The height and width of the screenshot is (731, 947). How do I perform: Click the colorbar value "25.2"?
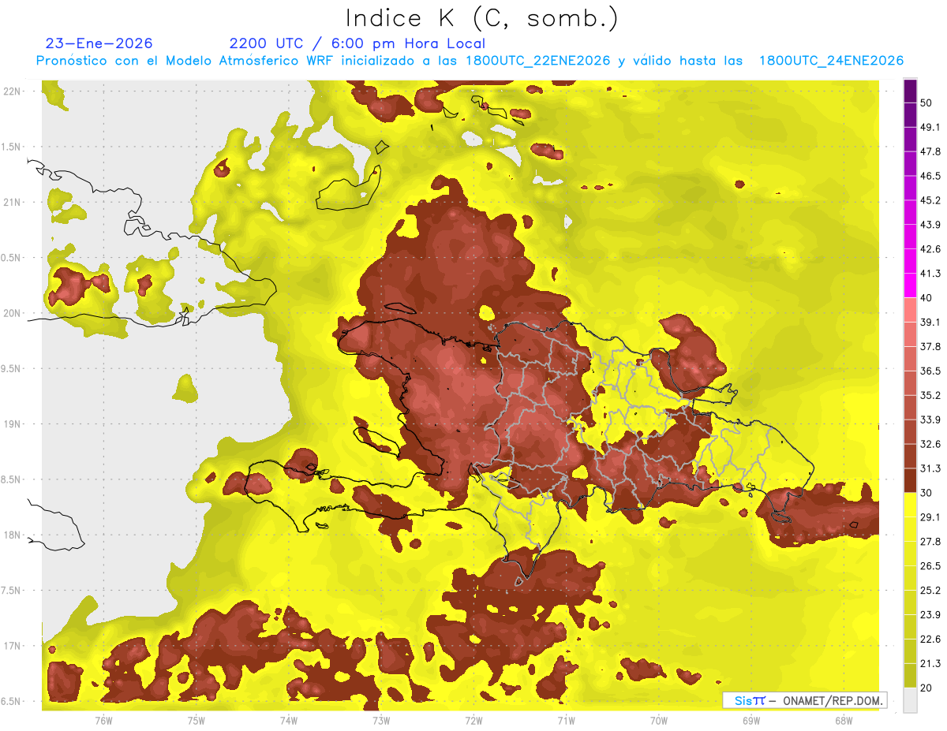click(930, 590)
